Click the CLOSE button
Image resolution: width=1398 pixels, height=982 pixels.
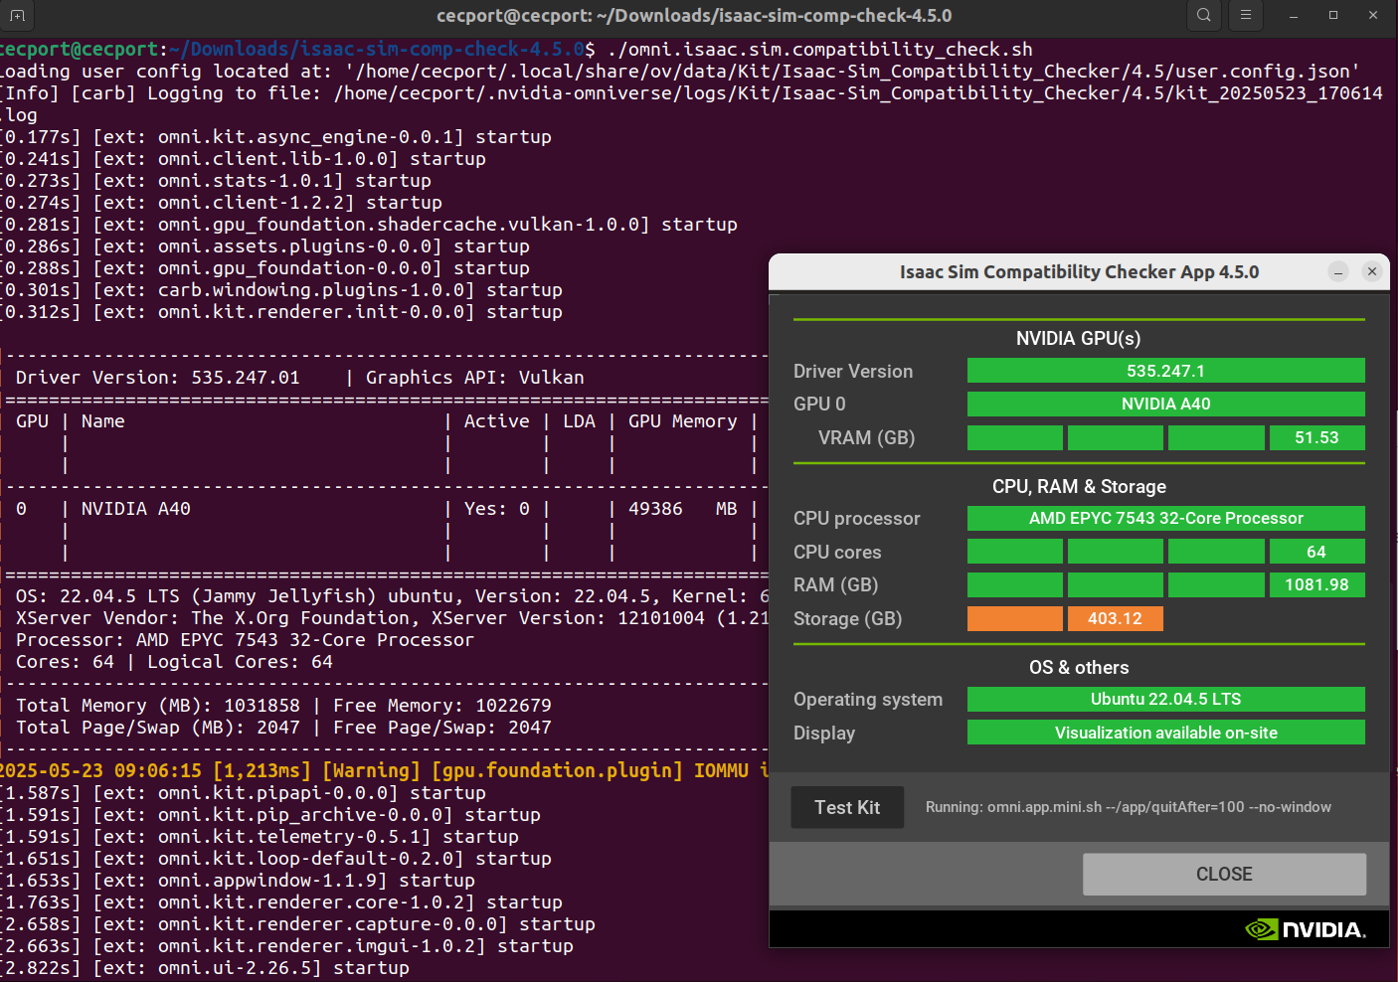(x=1224, y=874)
